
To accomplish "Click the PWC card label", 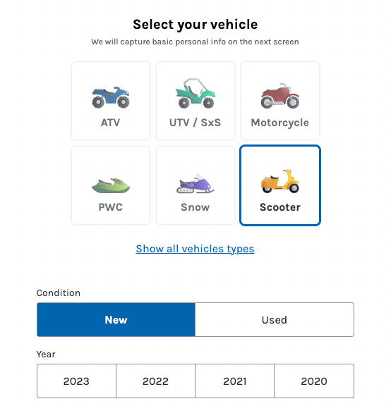I will pyautogui.click(x=111, y=207).
